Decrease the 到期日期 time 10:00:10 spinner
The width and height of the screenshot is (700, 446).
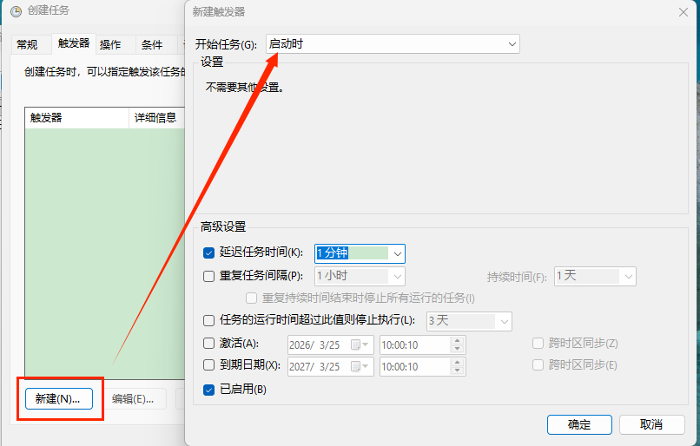(x=457, y=371)
